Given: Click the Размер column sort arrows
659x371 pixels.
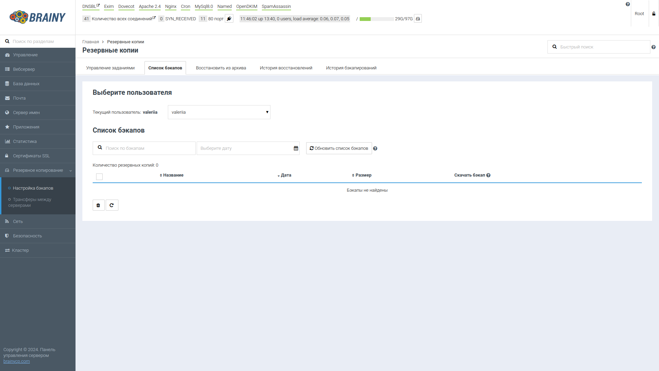Looking at the screenshot, I should click(x=353, y=175).
